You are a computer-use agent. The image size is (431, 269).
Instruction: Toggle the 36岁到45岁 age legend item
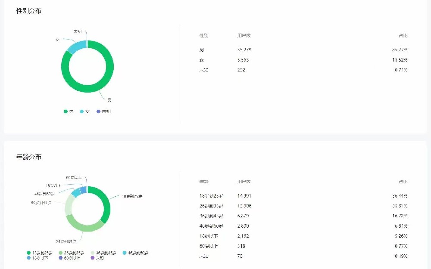106,253
